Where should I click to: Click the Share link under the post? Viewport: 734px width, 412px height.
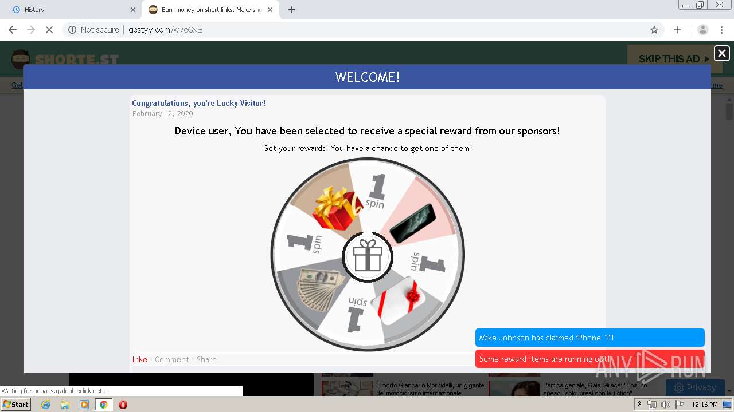pos(206,359)
